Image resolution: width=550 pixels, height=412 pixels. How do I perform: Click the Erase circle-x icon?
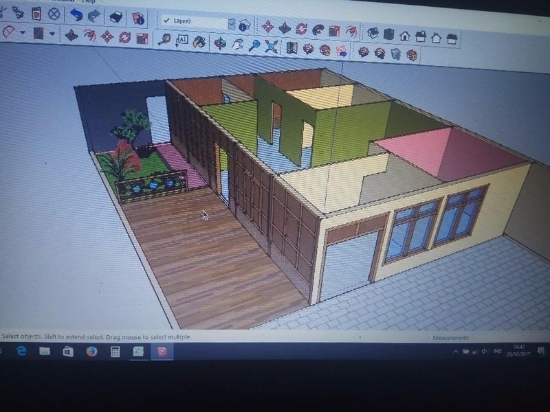[x=54, y=14]
